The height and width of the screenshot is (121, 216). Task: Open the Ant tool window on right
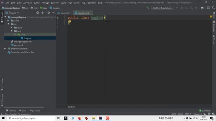pyautogui.click(x=214, y=15)
